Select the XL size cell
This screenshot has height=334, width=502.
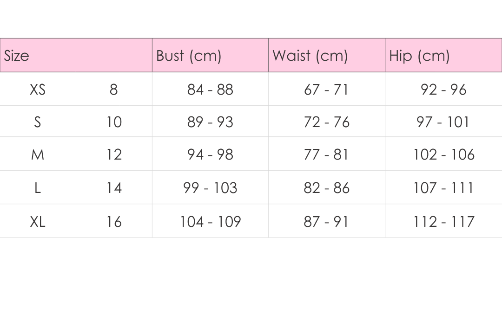tap(38, 222)
